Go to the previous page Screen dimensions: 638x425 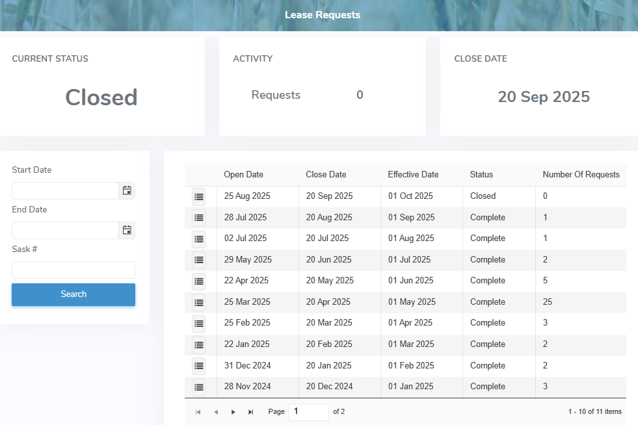[x=215, y=411]
